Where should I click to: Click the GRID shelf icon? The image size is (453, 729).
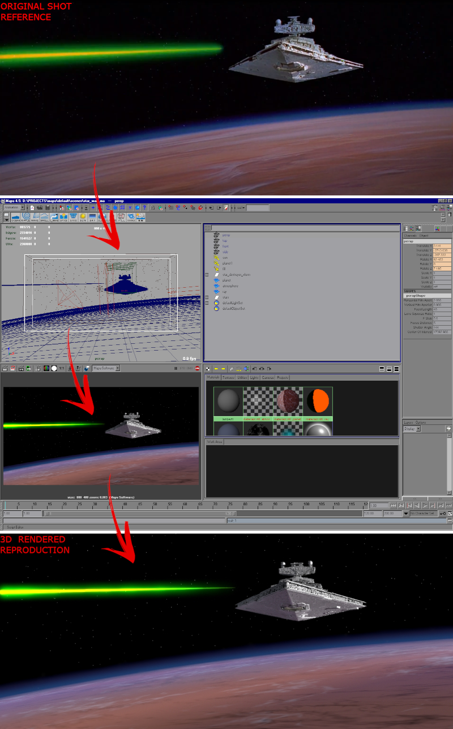click(x=73, y=217)
